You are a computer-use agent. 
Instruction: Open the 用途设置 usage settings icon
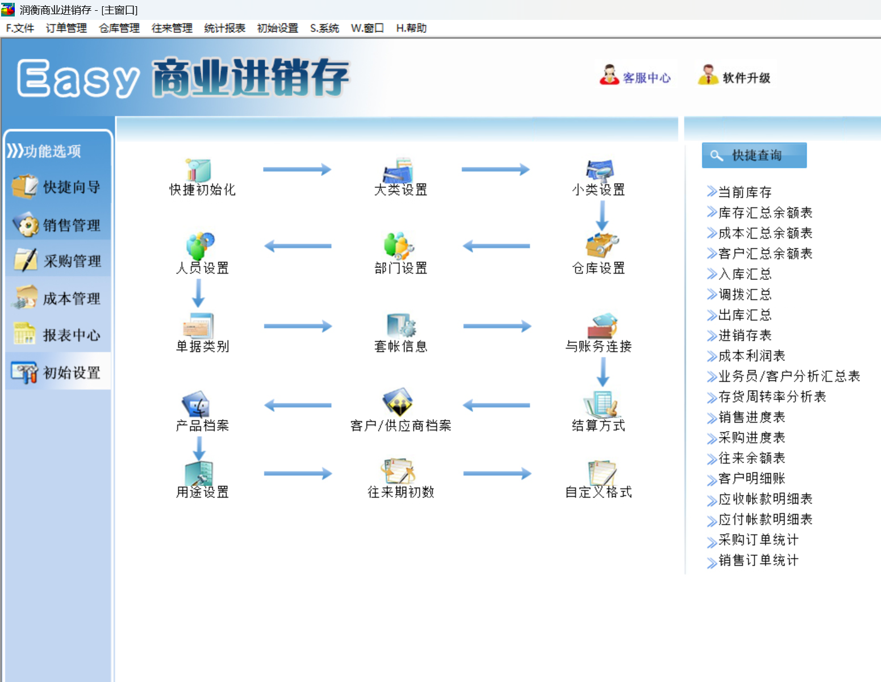pos(198,472)
